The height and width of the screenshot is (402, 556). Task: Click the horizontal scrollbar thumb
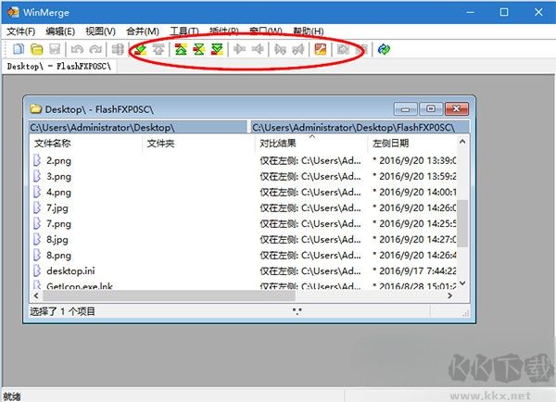169,295
